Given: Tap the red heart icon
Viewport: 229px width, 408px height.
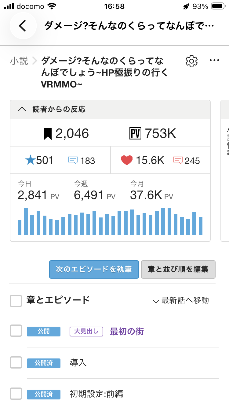Looking at the screenshot, I should coord(127,161).
